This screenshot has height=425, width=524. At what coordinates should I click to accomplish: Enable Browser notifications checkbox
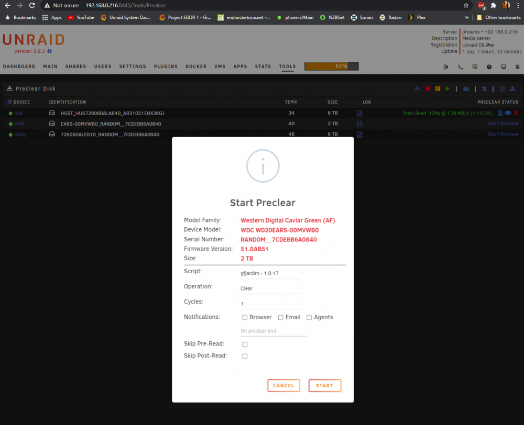[x=245, y=318]
